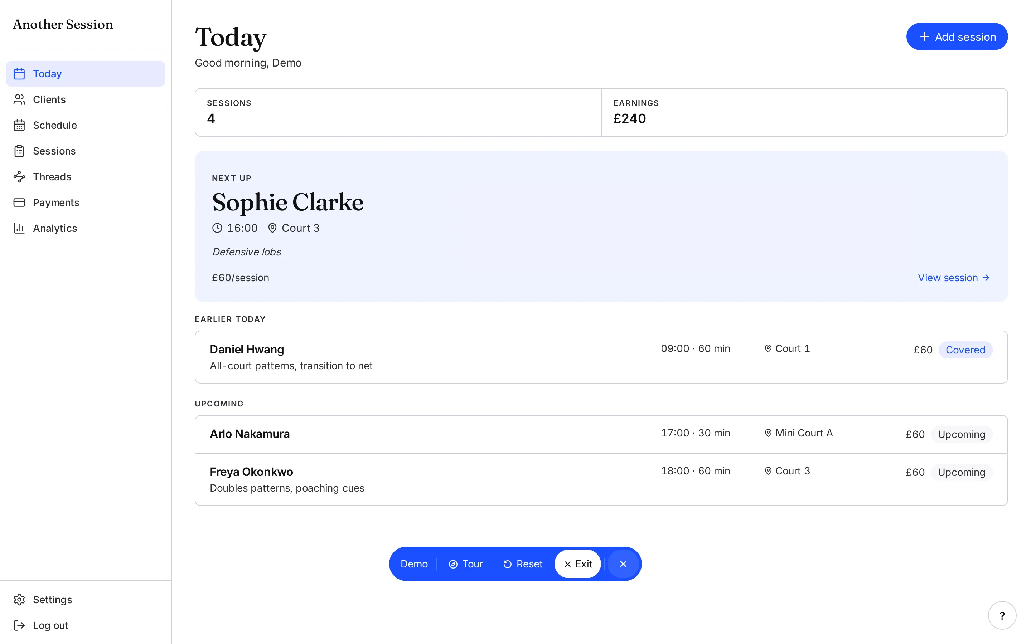Click the location pin next to Mini Court A

click(x=768, y=433)
